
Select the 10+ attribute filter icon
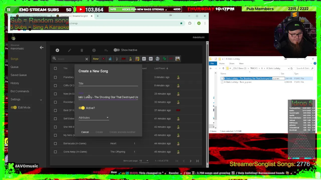(144, 59)
